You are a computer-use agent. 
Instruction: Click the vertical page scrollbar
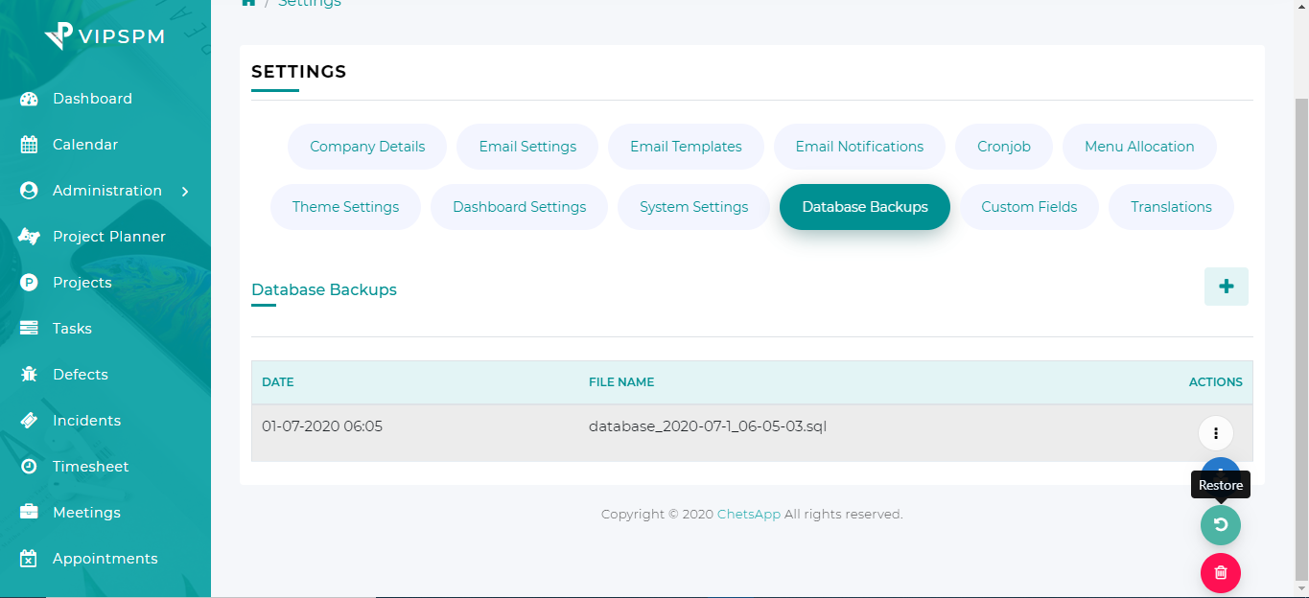tap(1302, 287)
